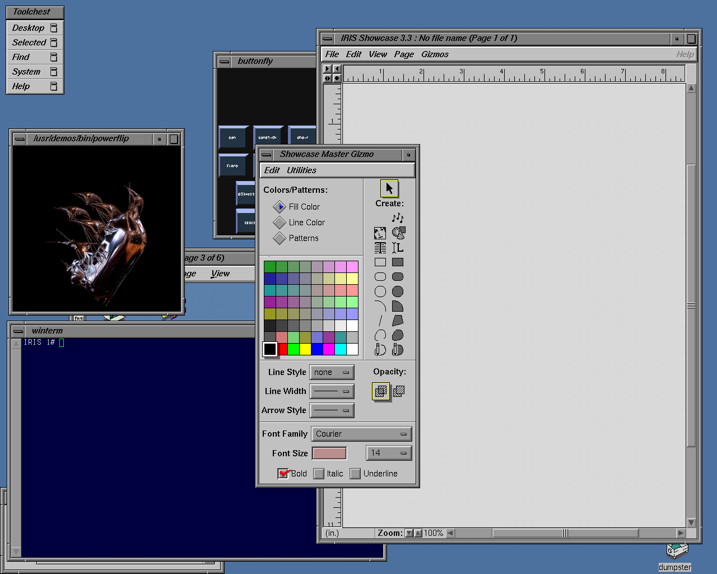
Task: Select the image insertion tool
Action: click(380, 233)
